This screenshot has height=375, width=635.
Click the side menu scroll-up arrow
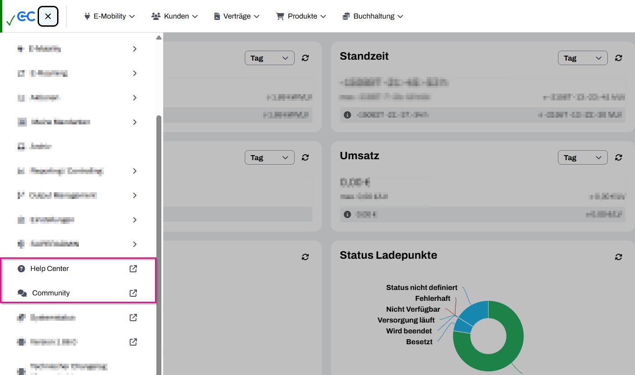pyautogui.click(x=159, y=38)
